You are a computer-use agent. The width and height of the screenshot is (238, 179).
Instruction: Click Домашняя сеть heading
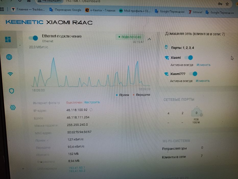[x=195, y=34]
